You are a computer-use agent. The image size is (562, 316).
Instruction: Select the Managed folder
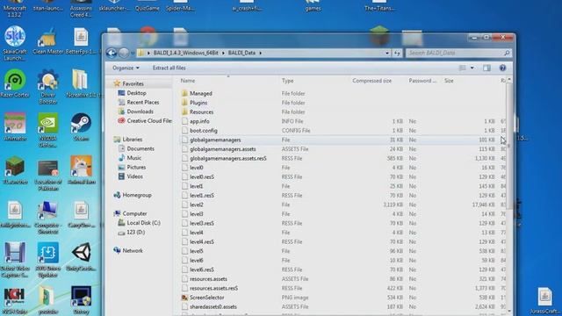(201, 94)
